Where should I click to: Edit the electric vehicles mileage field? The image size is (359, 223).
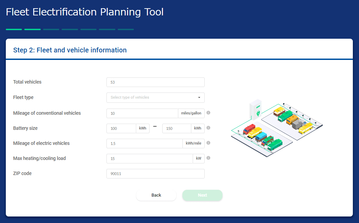click(144, 144)
